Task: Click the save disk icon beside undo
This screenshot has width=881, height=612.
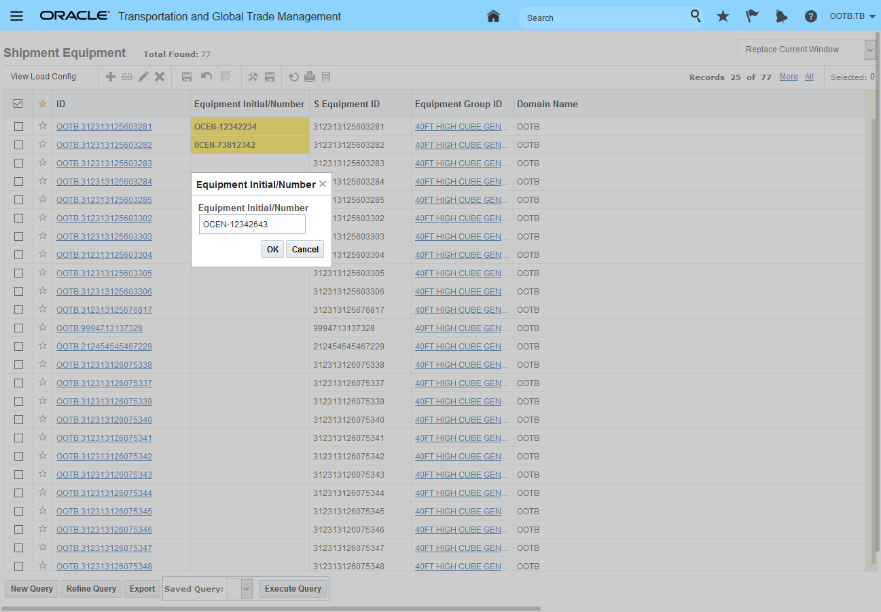Action: [187, 77]
